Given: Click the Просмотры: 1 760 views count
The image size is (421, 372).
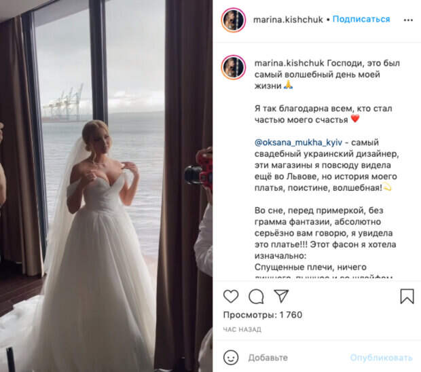Looking at the screenshot, I should pos(263,315).
